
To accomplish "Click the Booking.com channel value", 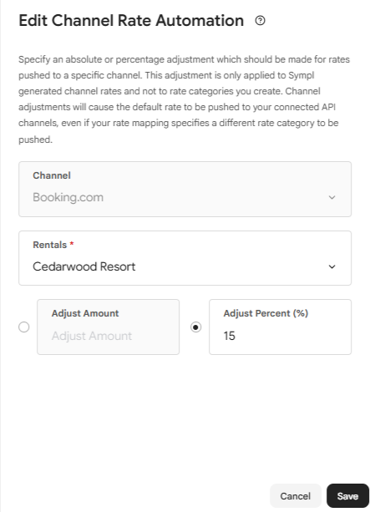I will 68,197.
